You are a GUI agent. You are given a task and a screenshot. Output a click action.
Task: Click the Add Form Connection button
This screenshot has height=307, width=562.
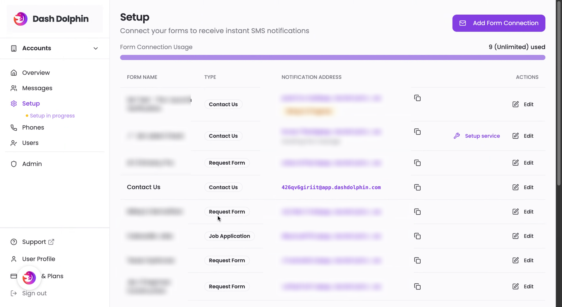click(498, 23)
